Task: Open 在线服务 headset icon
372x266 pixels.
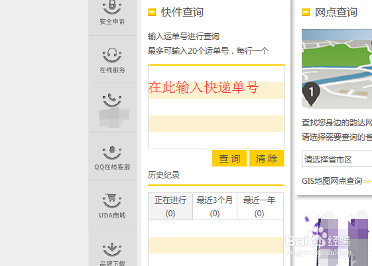Action: (x=112, y=55)
